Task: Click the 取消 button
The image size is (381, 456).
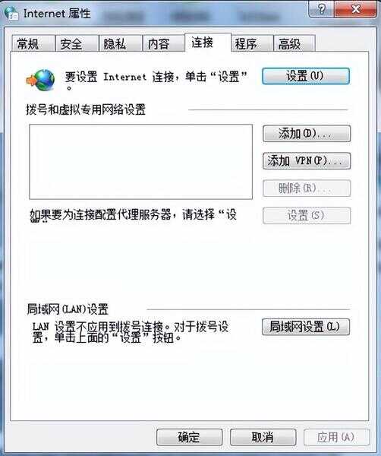Action: pyautogui.click(x=263, y=437)
